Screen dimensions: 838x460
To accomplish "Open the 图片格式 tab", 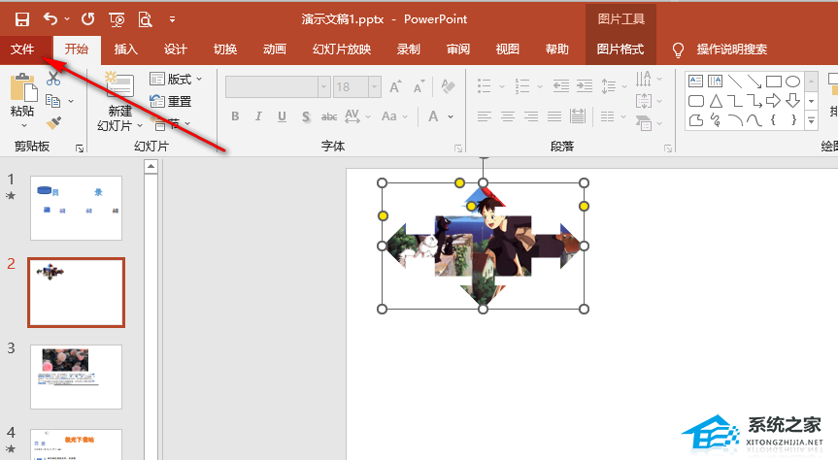I will pyautogui.click(x=620, y=49).
